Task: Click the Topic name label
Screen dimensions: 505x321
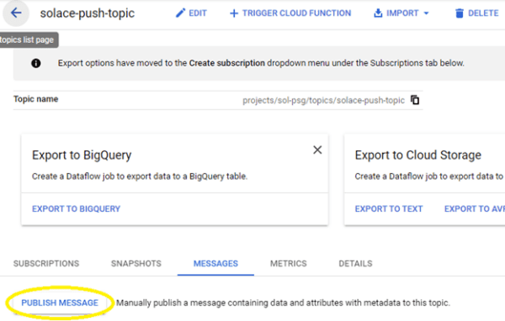Action: pos(35,99)
